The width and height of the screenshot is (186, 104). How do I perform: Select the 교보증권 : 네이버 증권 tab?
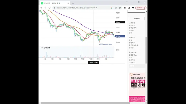(x=55, y=3)
